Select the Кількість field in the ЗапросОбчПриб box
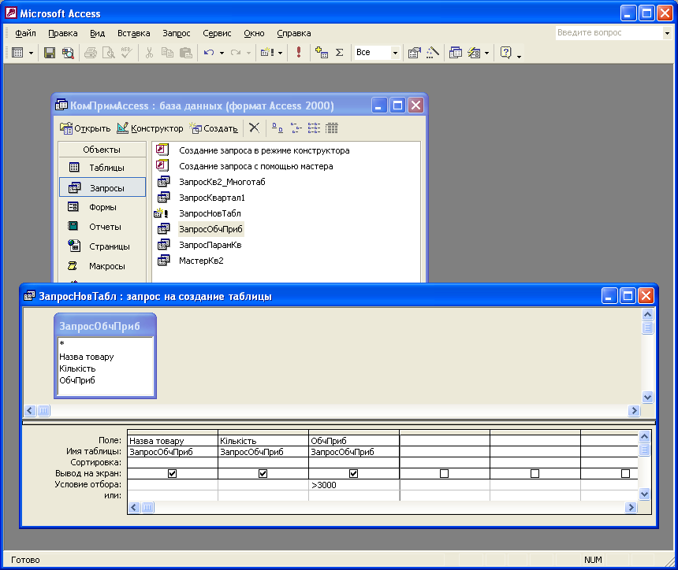The image size is (678, 570). point(77,368)
